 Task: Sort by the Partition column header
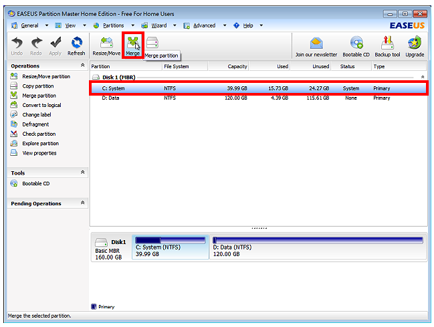click(x=126, y=66)
